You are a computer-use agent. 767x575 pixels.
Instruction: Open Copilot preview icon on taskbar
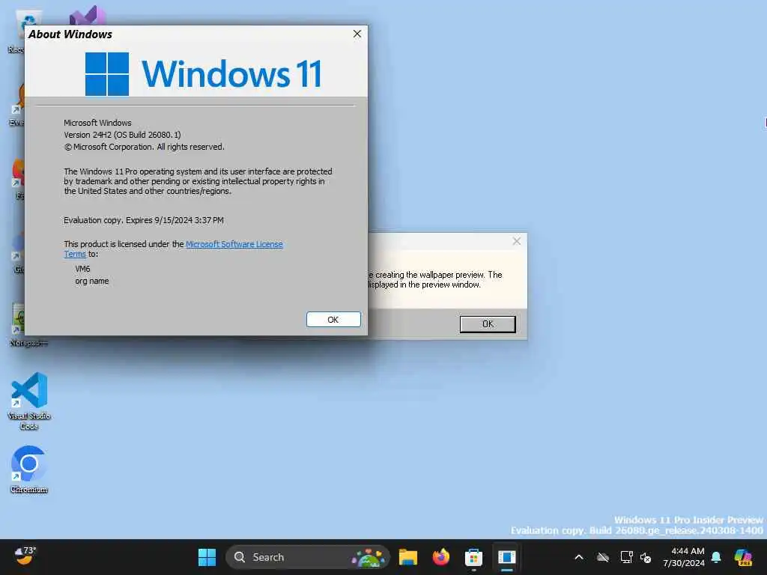tap(743, 557)
